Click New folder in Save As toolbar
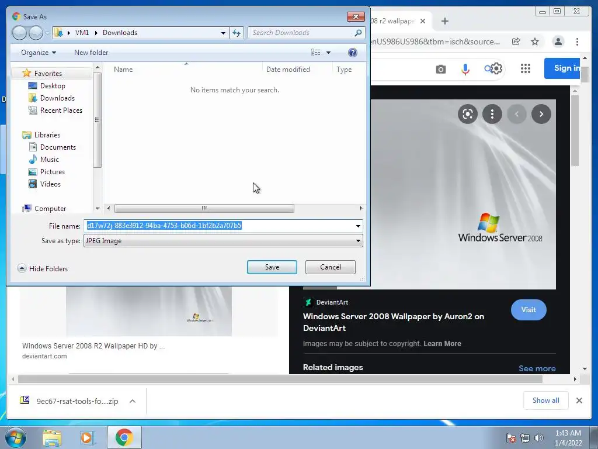 [x=91, y=53]
